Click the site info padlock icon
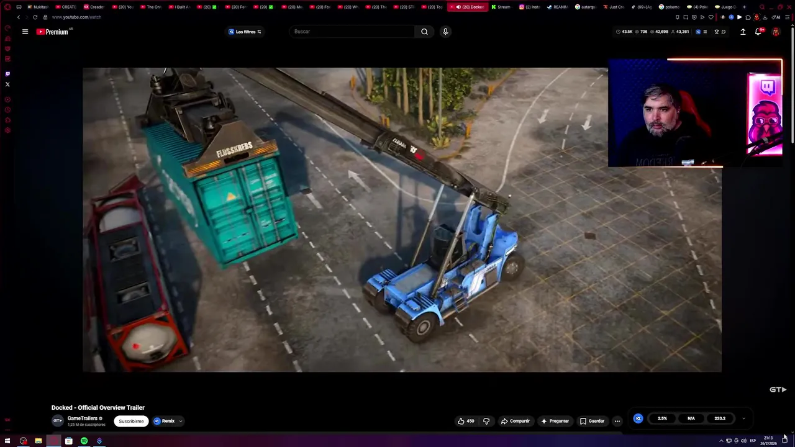795x447 pixels. point(45,17)
